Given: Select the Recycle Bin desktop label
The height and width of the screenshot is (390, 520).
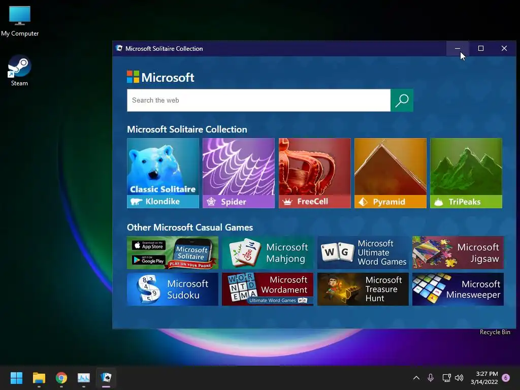Looking at the screenshot, I should 495,332.
